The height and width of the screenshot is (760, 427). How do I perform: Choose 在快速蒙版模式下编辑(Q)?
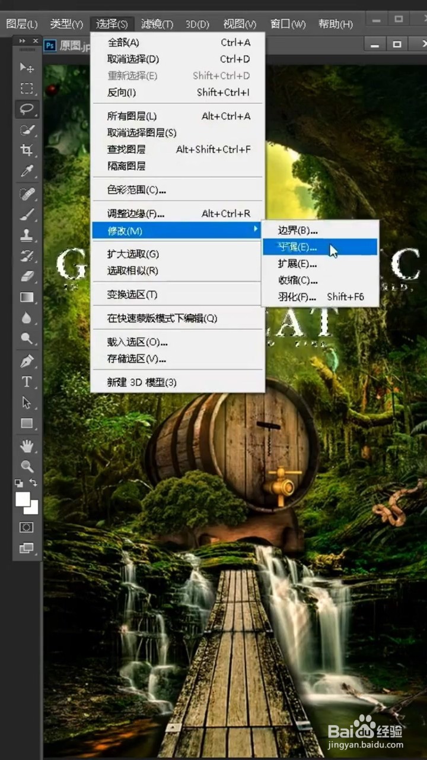[x=178, y=318]
